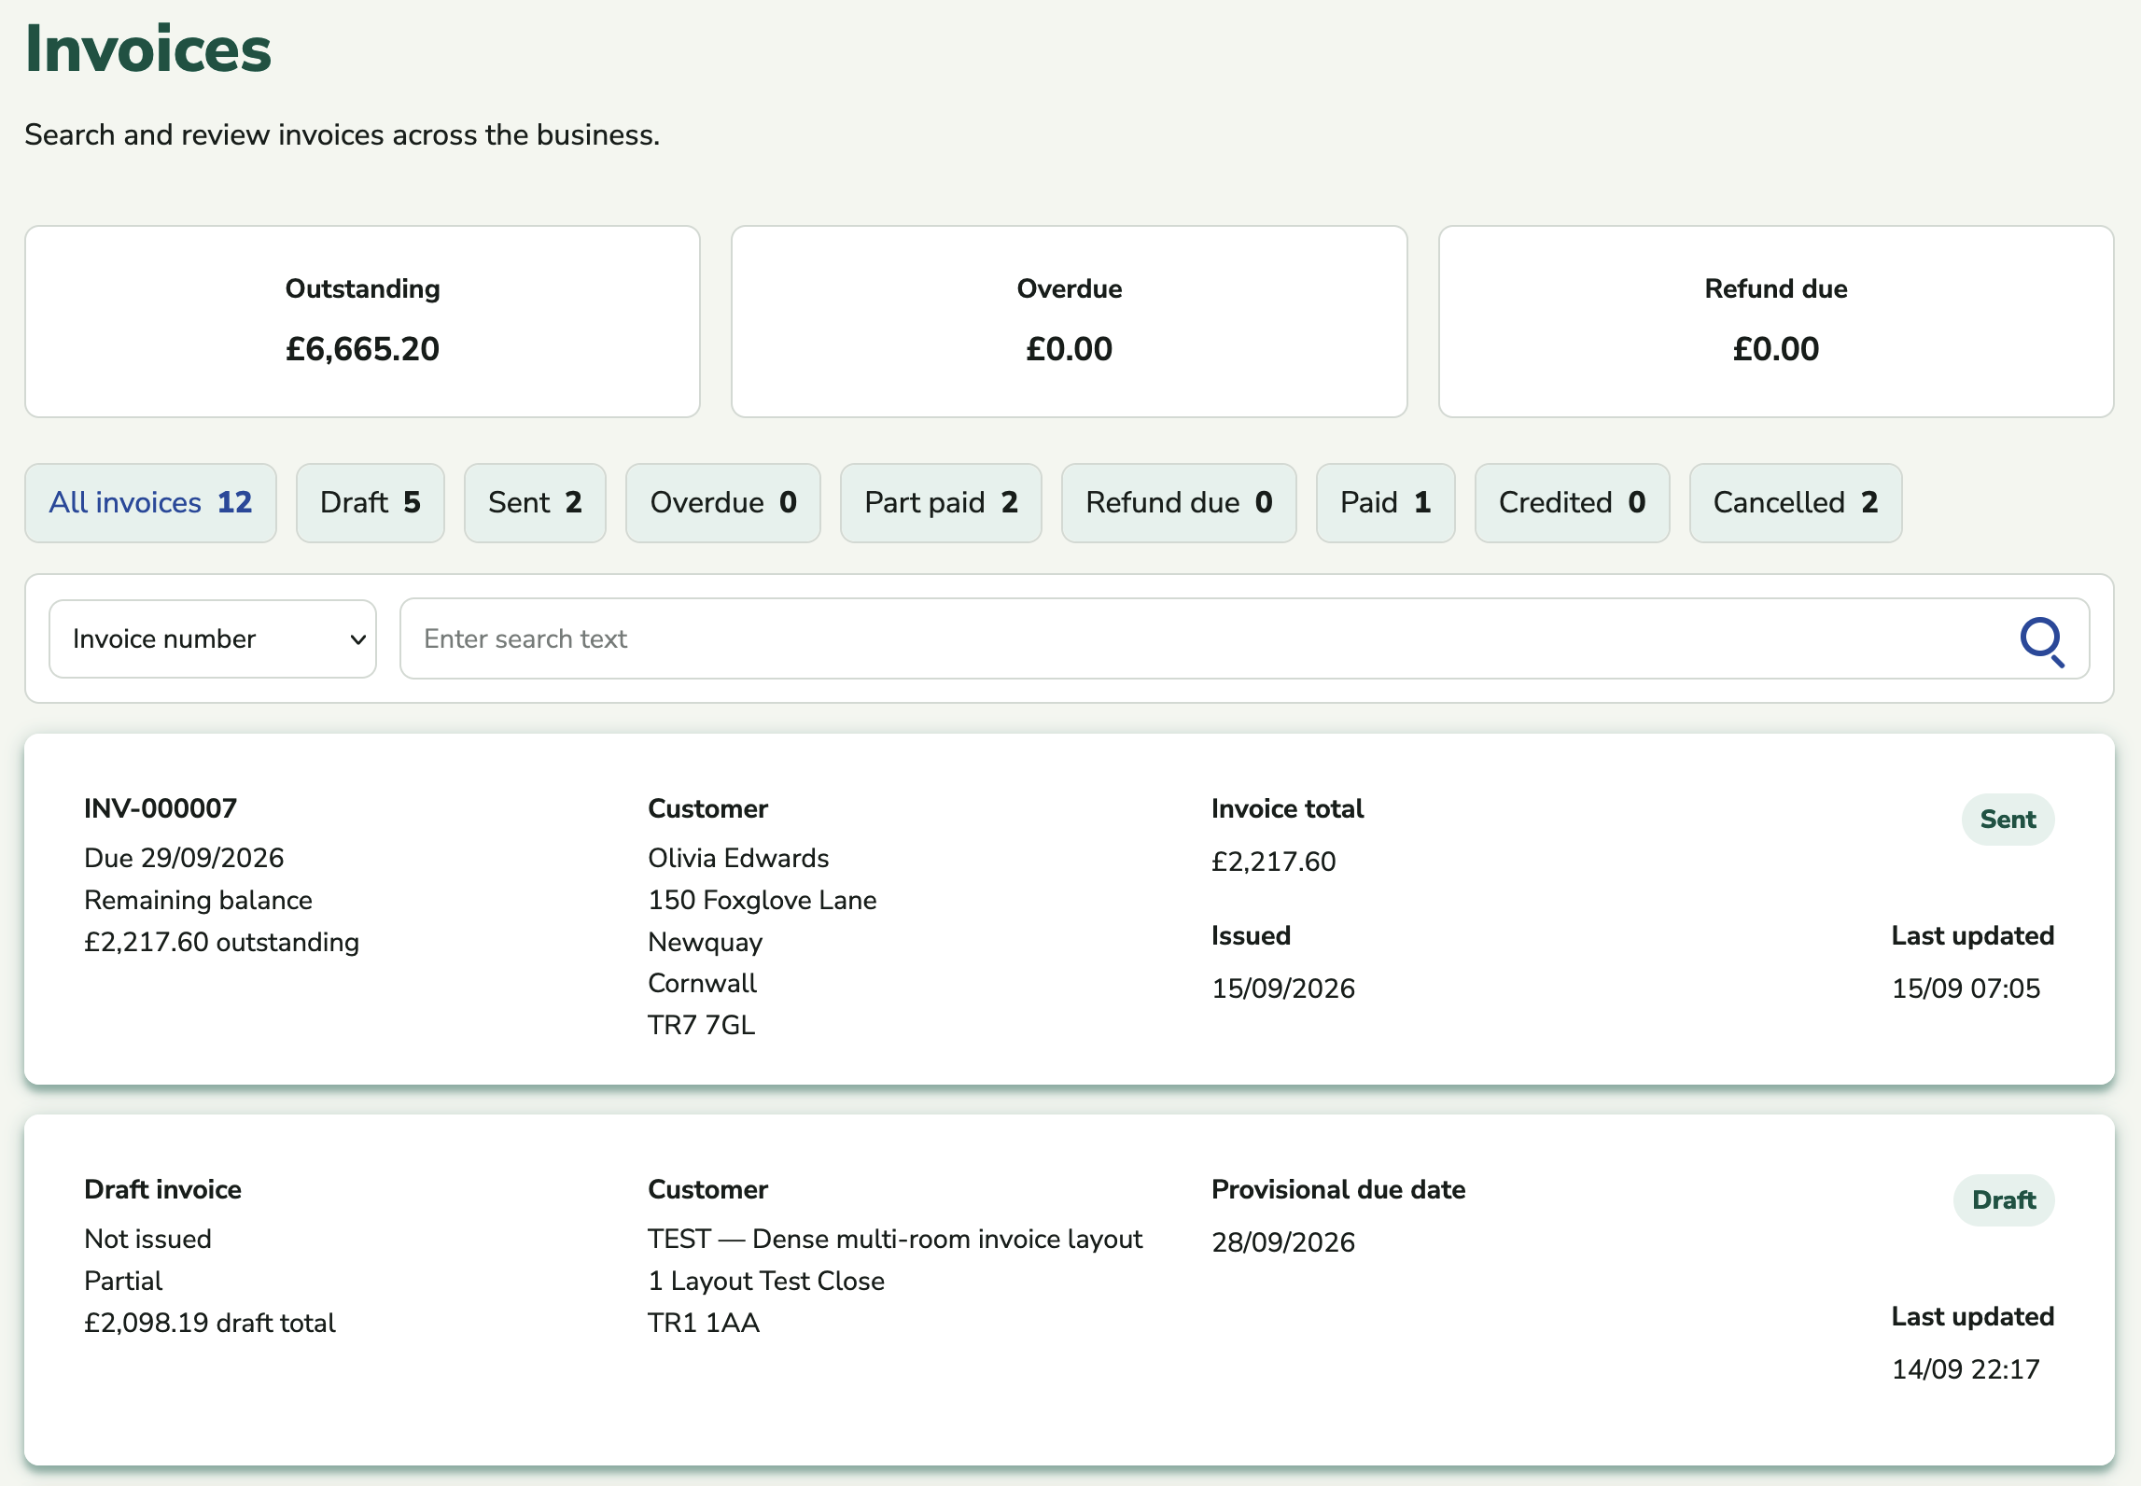Click the Sent status badge on INV-000007
Viewport: 2141px width, 1486px height.
point(2008,820)
